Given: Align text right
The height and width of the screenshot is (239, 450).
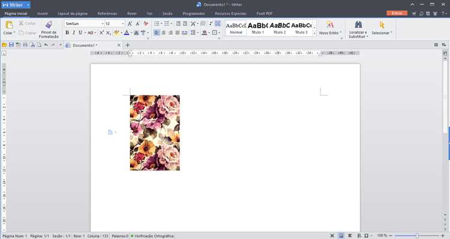Looking at the screenshot, I should tap(170, 33).
